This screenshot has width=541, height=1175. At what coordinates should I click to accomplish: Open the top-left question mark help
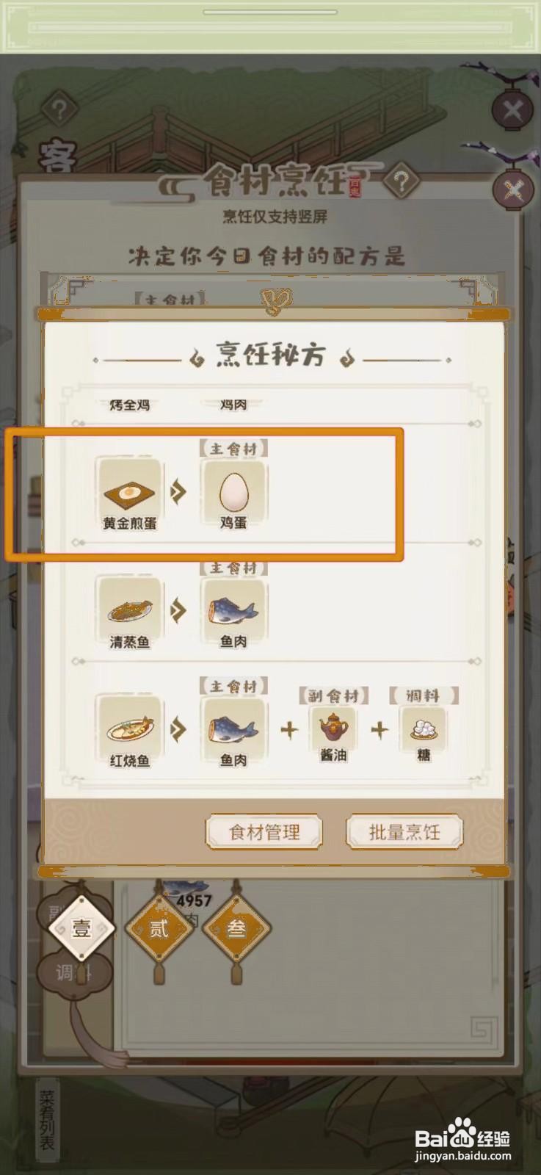pyautogui.click(x=59, y=110)
